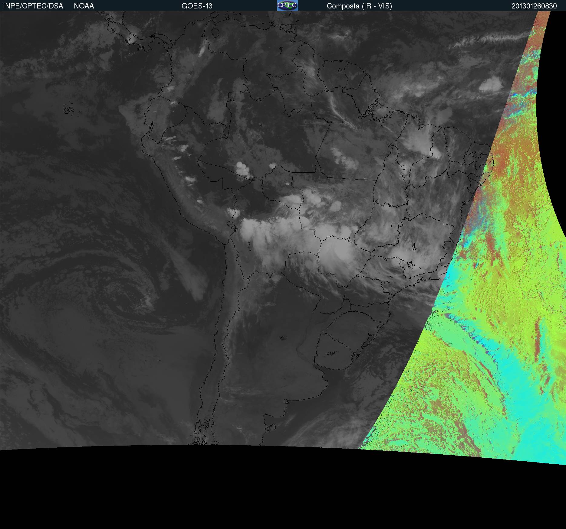
Task: Click the Composta (IR - VIS) title
Action: tap(359, 6)
